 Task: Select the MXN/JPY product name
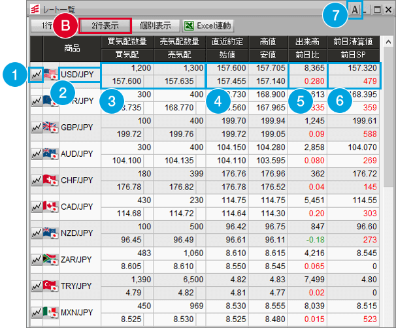(x=76, y=313)
